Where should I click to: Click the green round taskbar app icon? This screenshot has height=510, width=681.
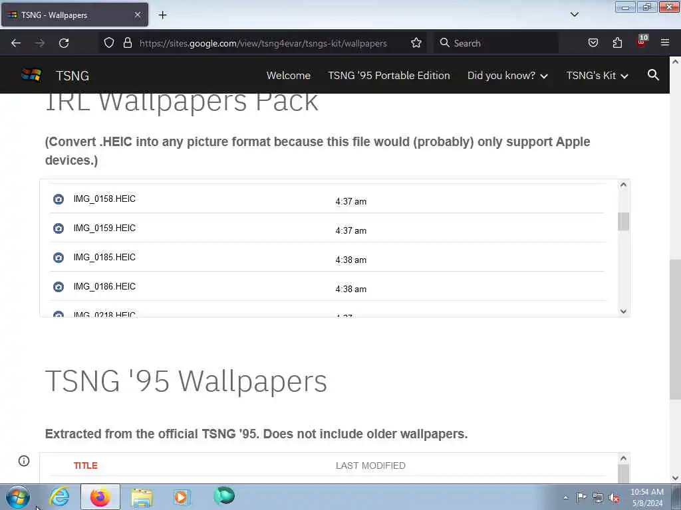point(224,495)
